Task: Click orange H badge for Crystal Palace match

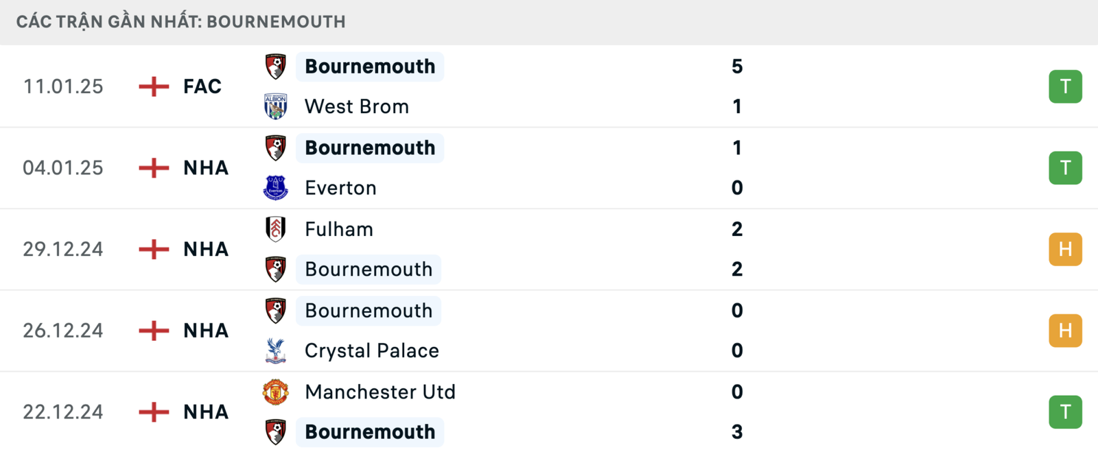Action: [x=1065, y=331]
